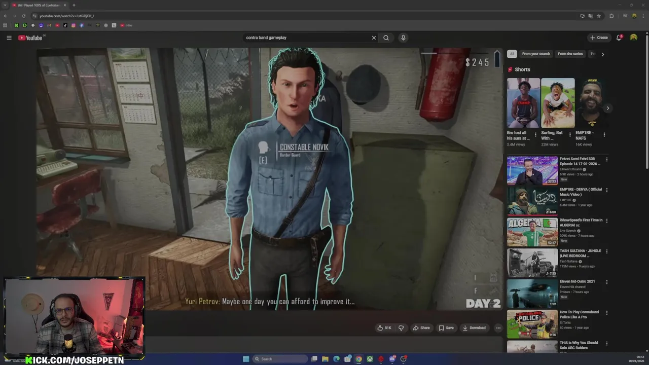649x365 pixels.
Task: Click the video player to pause
Action: [269, 179]
